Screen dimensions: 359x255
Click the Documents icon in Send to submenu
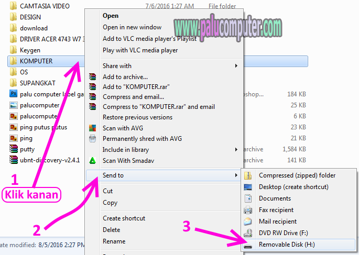[248, 198]
